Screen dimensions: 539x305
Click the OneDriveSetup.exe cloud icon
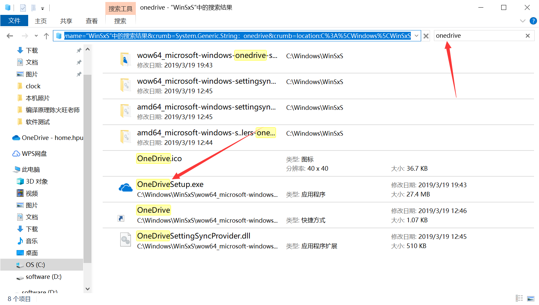pyautogui.click(x=126, y=188)
